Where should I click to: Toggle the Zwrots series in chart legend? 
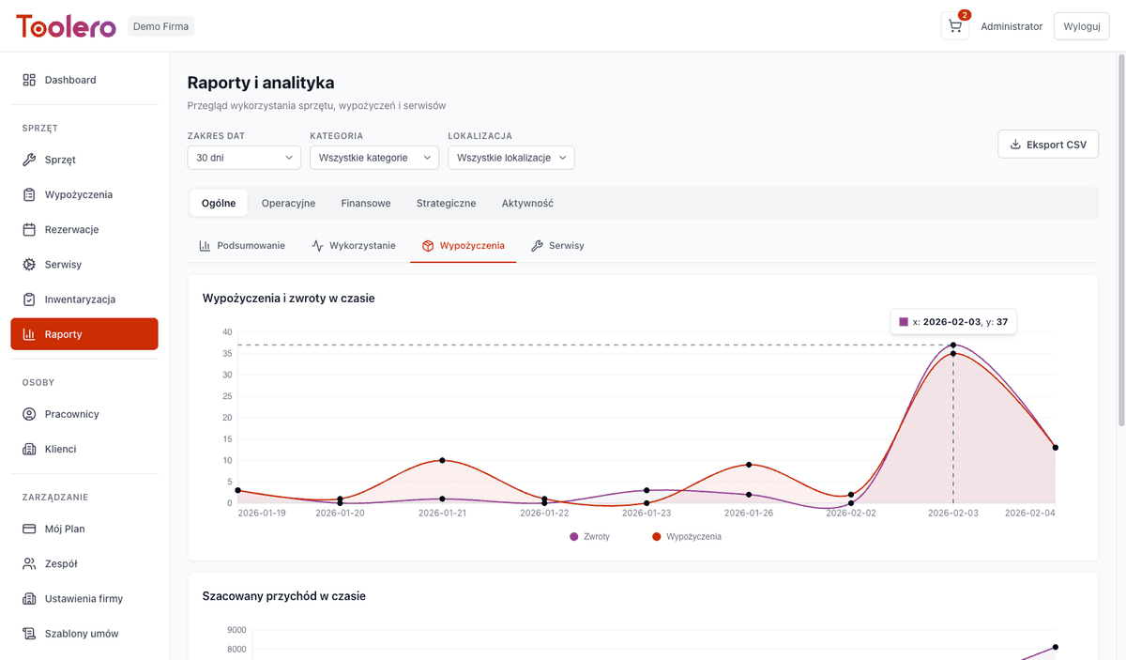click(x=589, y=537)
